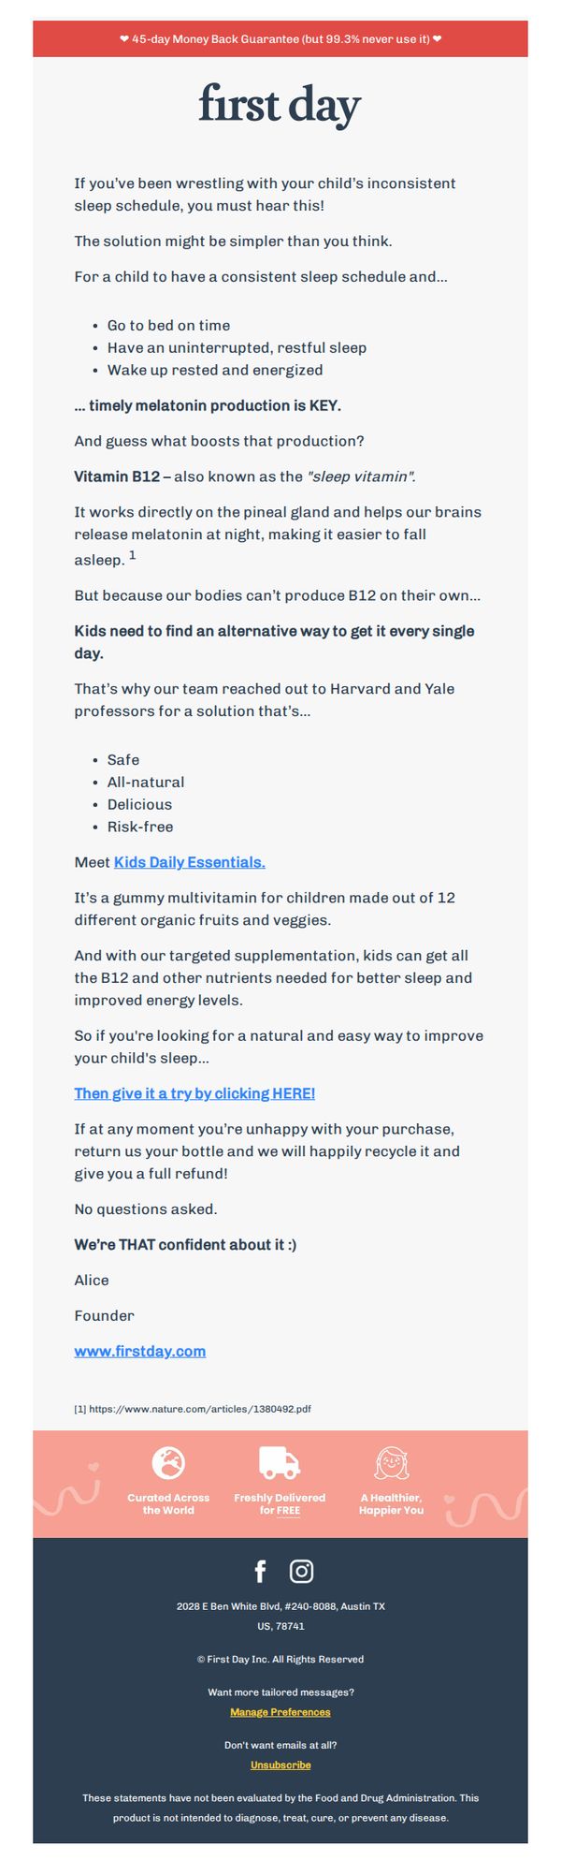Open Manage Preferences link
Image resolution: width=561 pixels, height=1860 pixels.
click(x=280, y=1712)
